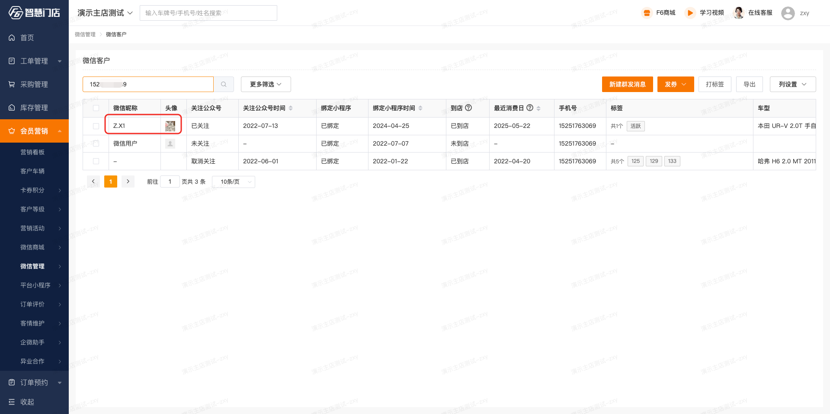This screenshot has height=414, width=830.
Task: Focus the 车牌号/手机号/姓名 search field
Action: pos(208,13)
